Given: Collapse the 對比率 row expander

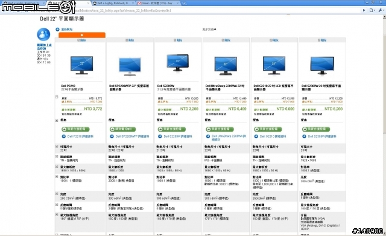Looking at the screenshot, I should (57, 177).
